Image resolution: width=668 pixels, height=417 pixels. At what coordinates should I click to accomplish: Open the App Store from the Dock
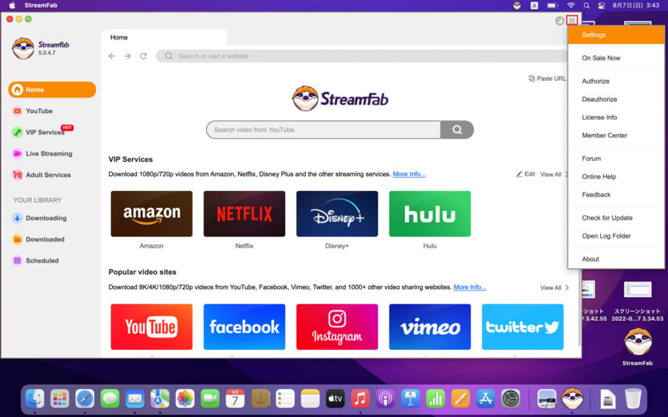click(485, 399)
